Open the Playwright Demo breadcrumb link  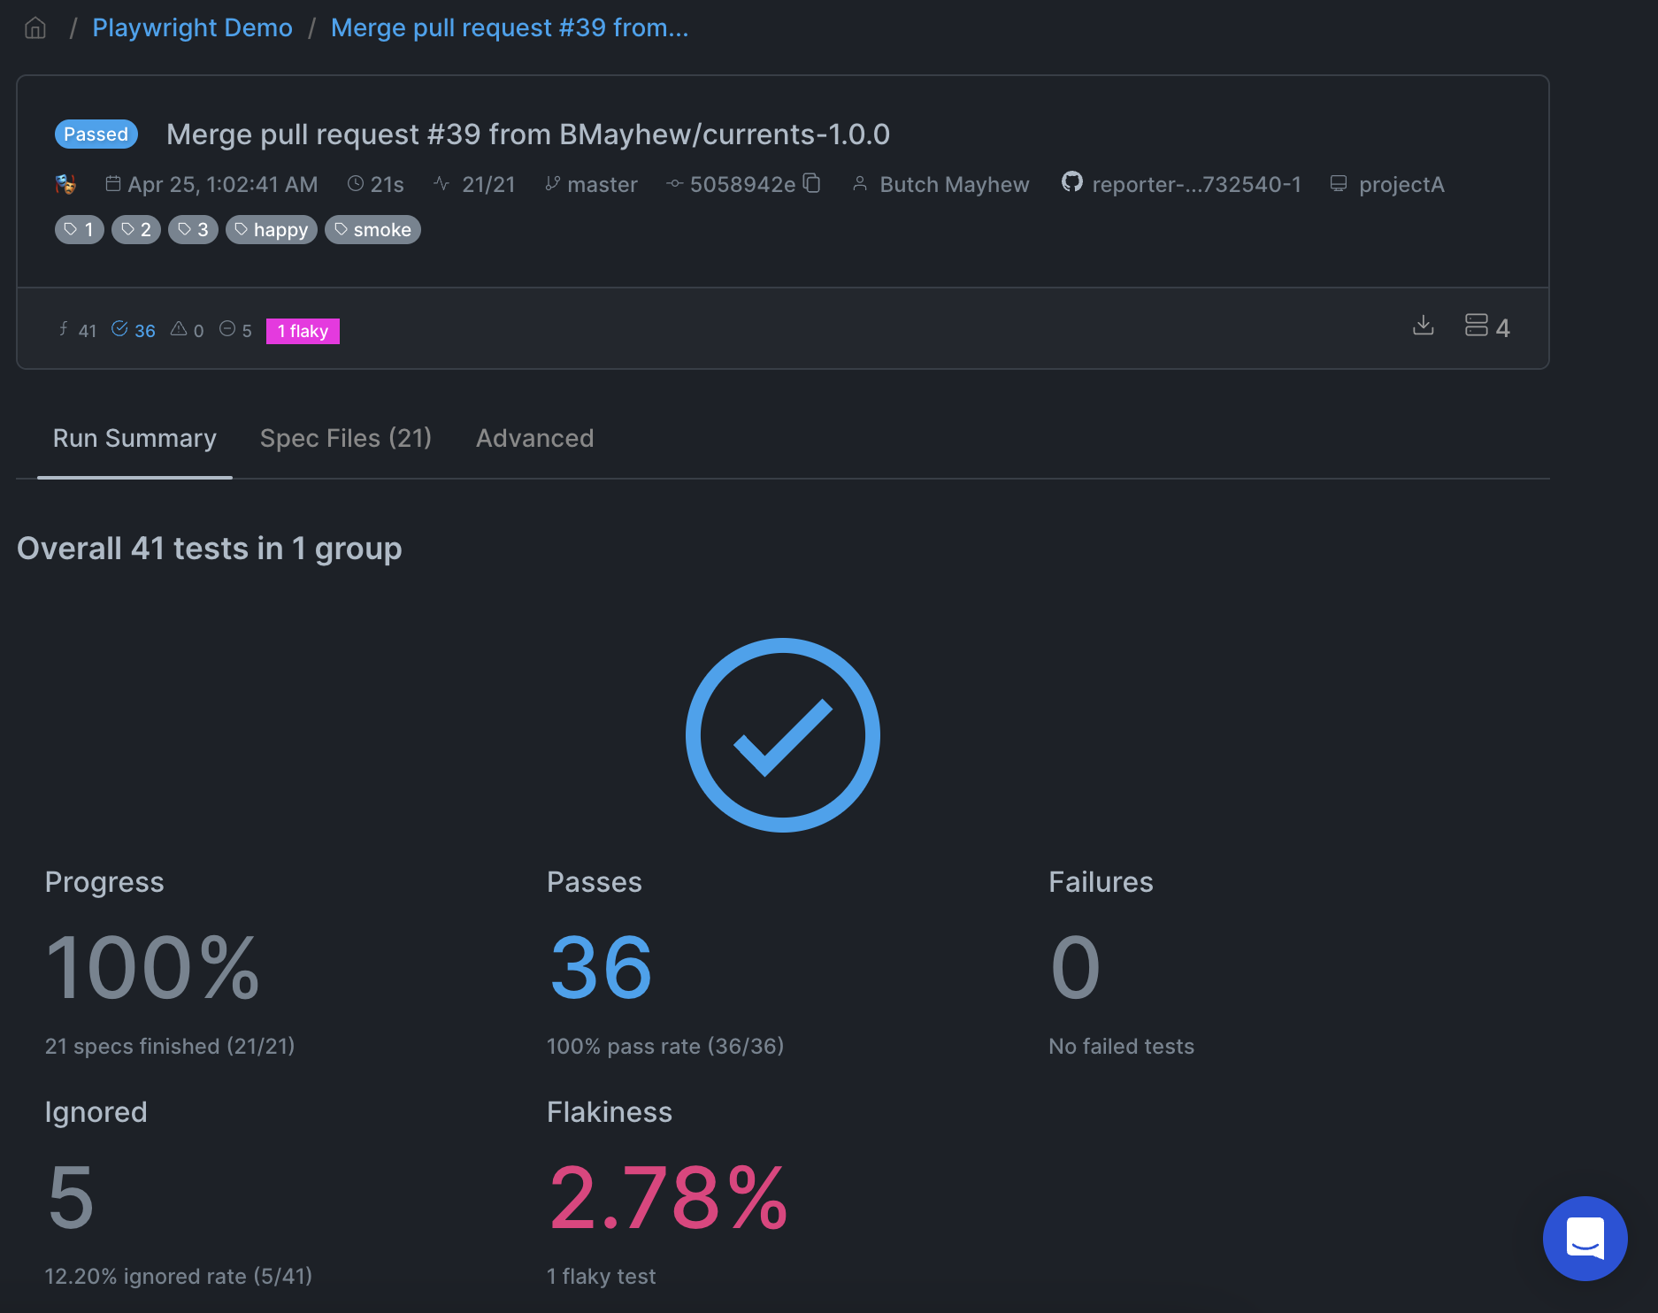[192, 27]
